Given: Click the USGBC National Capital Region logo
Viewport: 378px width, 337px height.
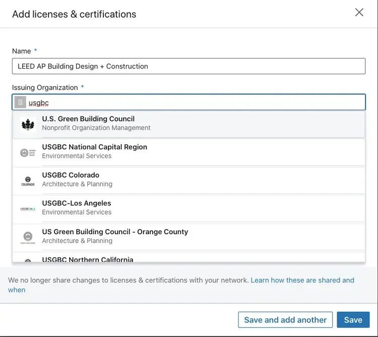Looking at the screenshot, I should click(x=28, y=153).
